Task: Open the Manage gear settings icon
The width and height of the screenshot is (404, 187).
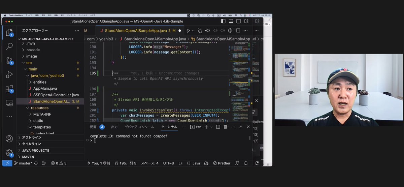Action: click(9, 153)
